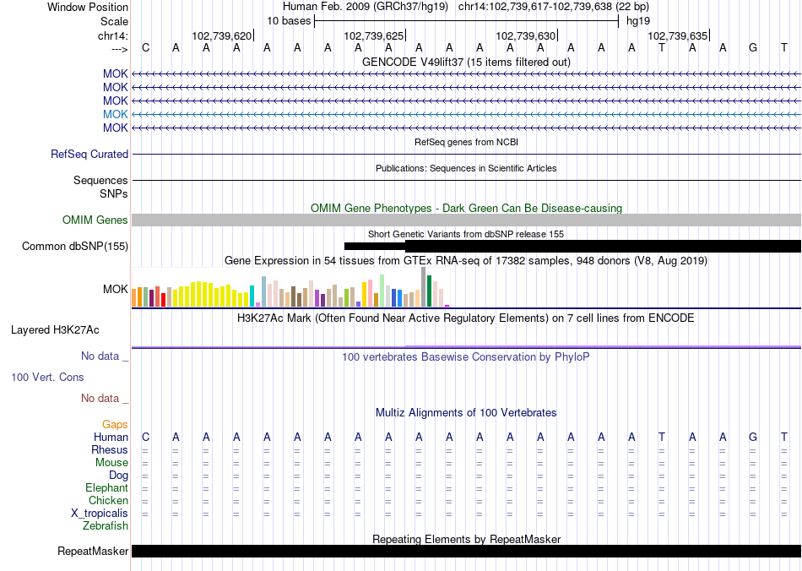This screenshot has height=571, width=802.
Task: Select the Gaps label in Multiz track
Action: (x=115, y=424)
